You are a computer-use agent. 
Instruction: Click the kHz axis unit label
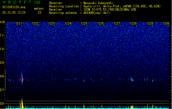[x=2, y=22]
